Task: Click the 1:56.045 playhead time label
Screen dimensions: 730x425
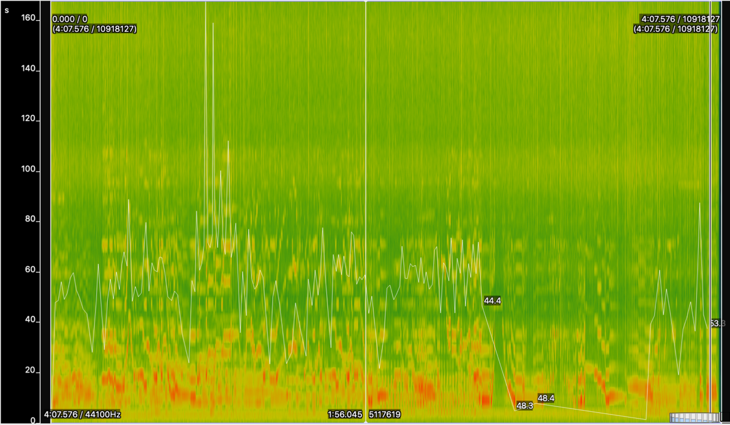Action: 345,414
